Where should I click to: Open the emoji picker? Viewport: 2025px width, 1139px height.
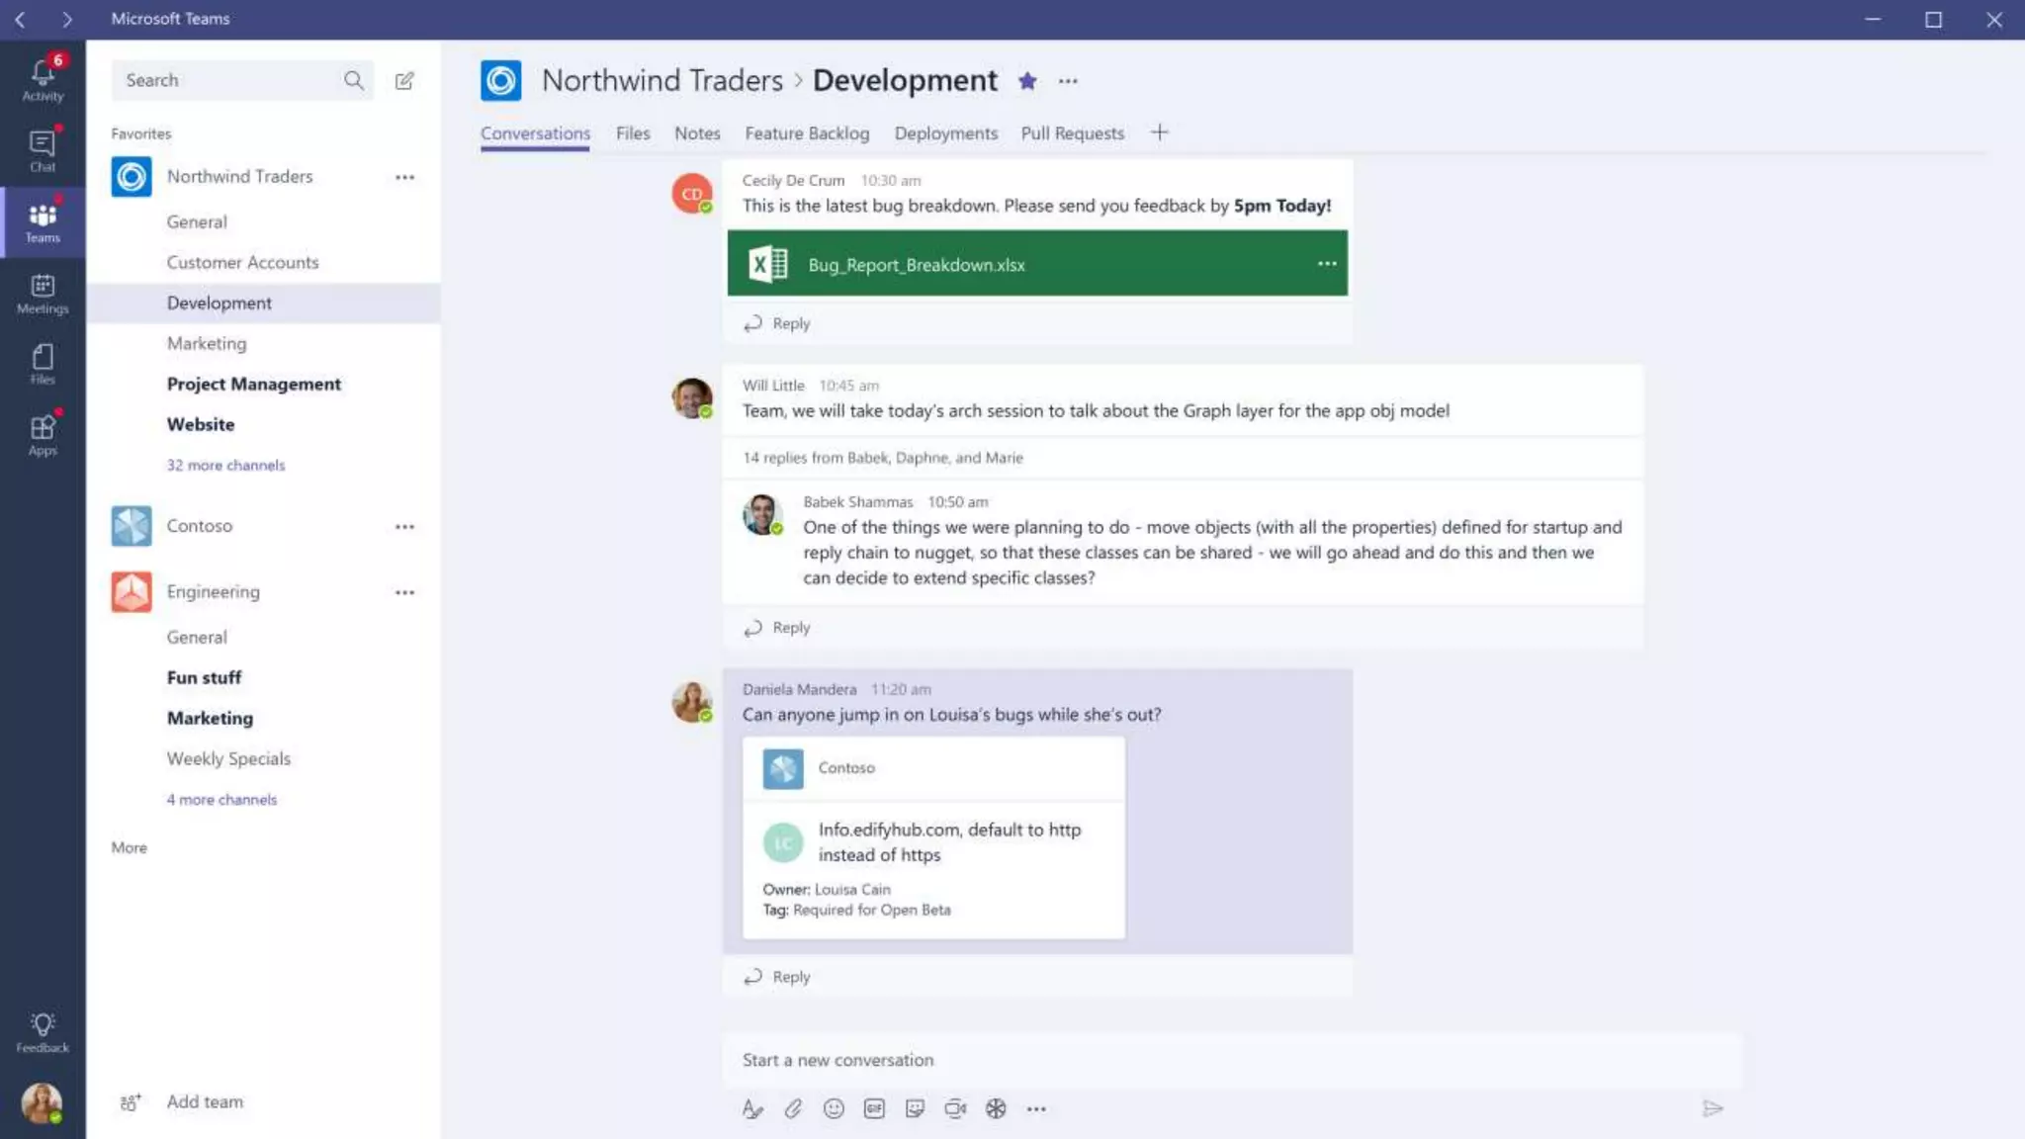point(834,1108)
